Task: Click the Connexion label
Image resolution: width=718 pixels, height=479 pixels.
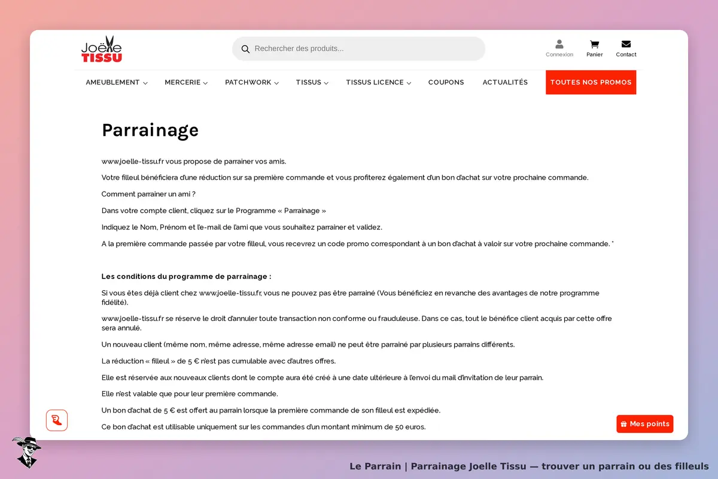Action: 559,54
